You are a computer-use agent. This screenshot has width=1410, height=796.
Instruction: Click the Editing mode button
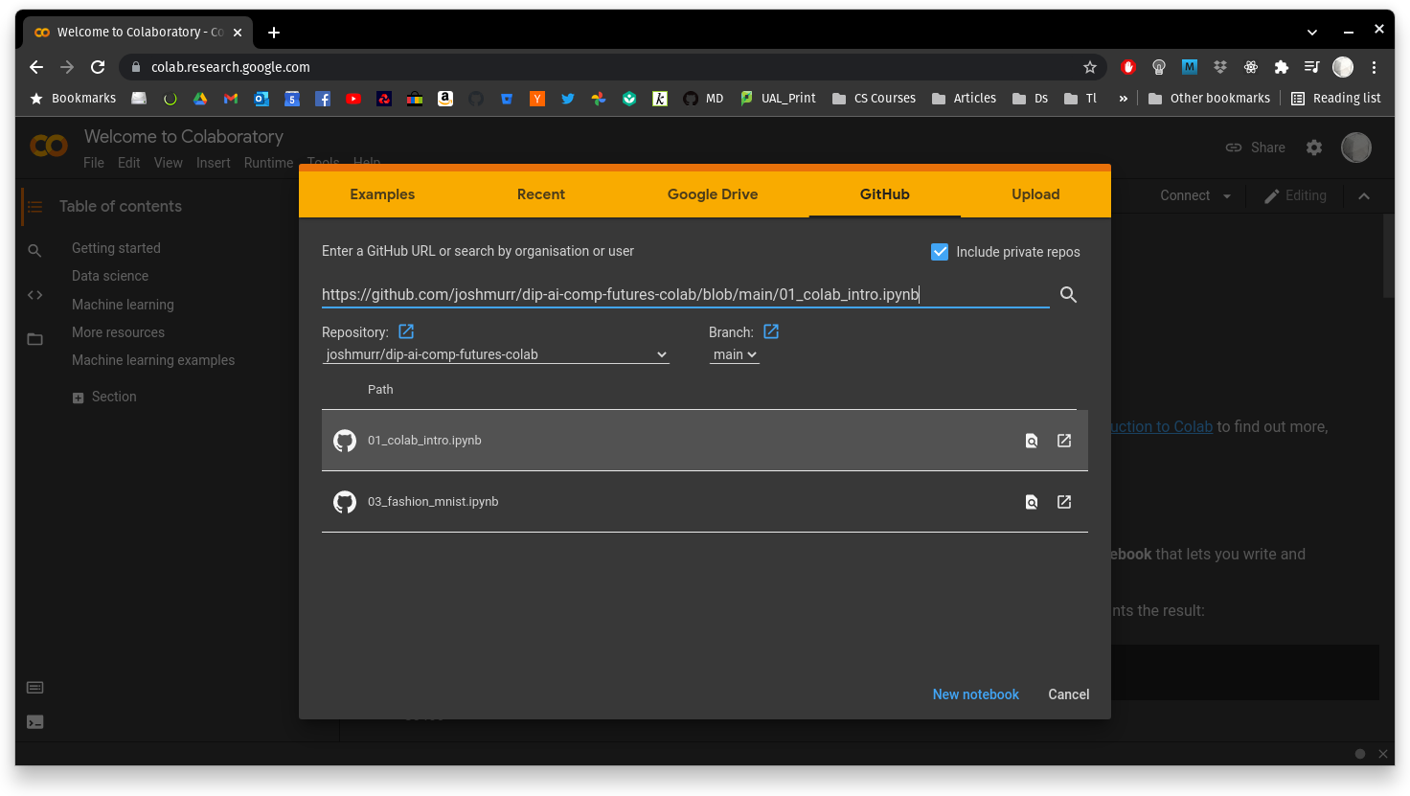(x=1295, y=195)
